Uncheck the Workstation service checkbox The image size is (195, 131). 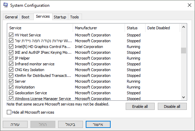pyautogui.click(x=11, y=87)
